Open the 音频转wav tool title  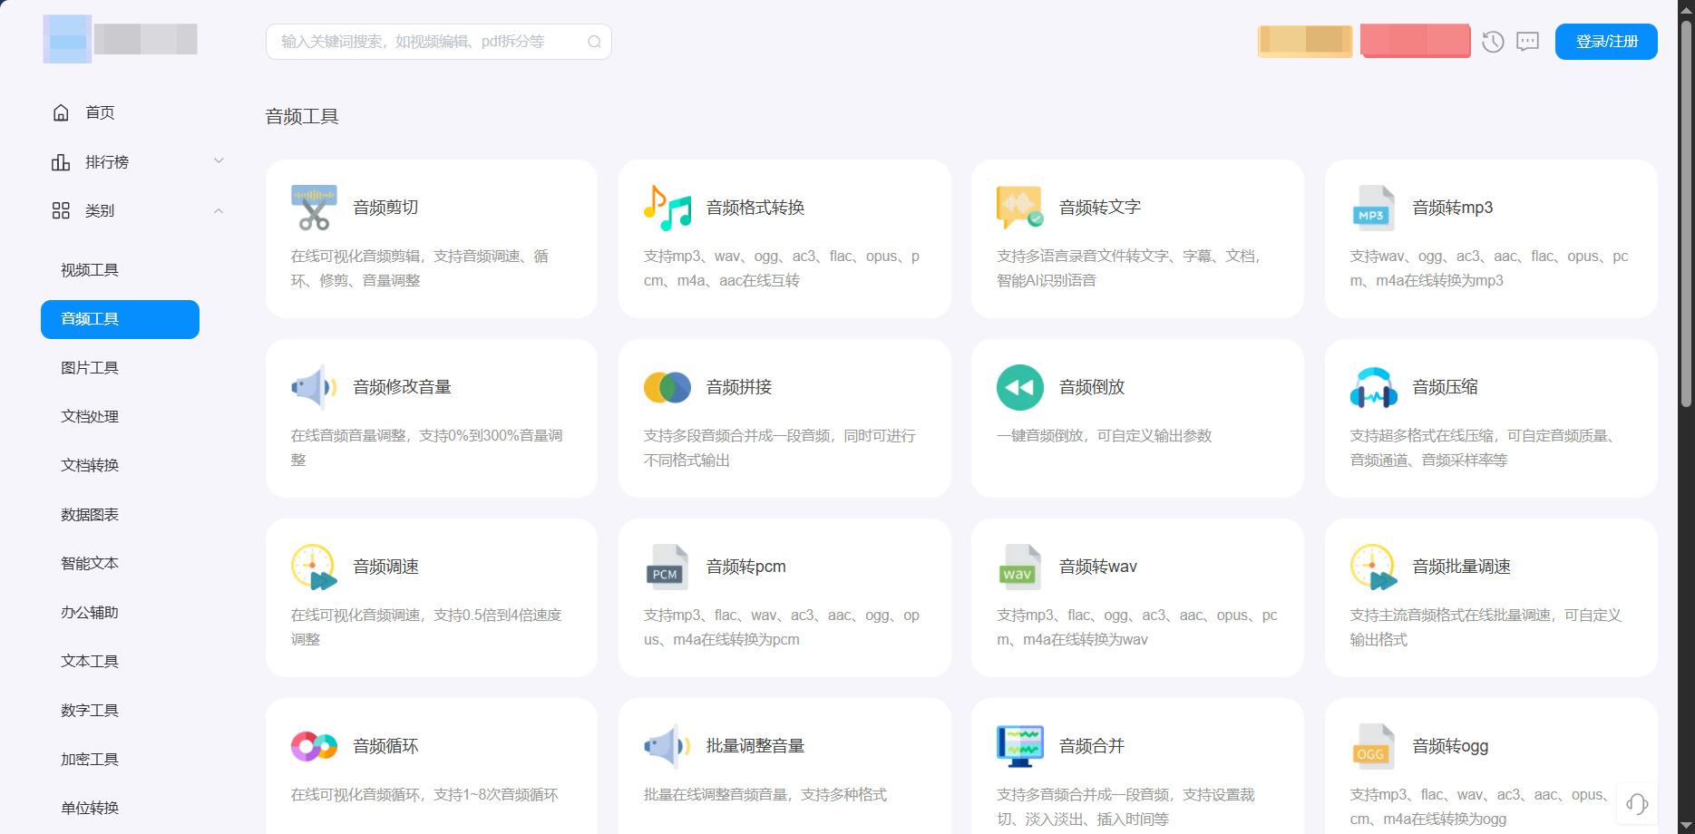click(1098, 567)
